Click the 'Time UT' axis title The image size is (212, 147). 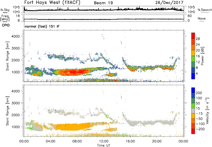pos(104,145)
